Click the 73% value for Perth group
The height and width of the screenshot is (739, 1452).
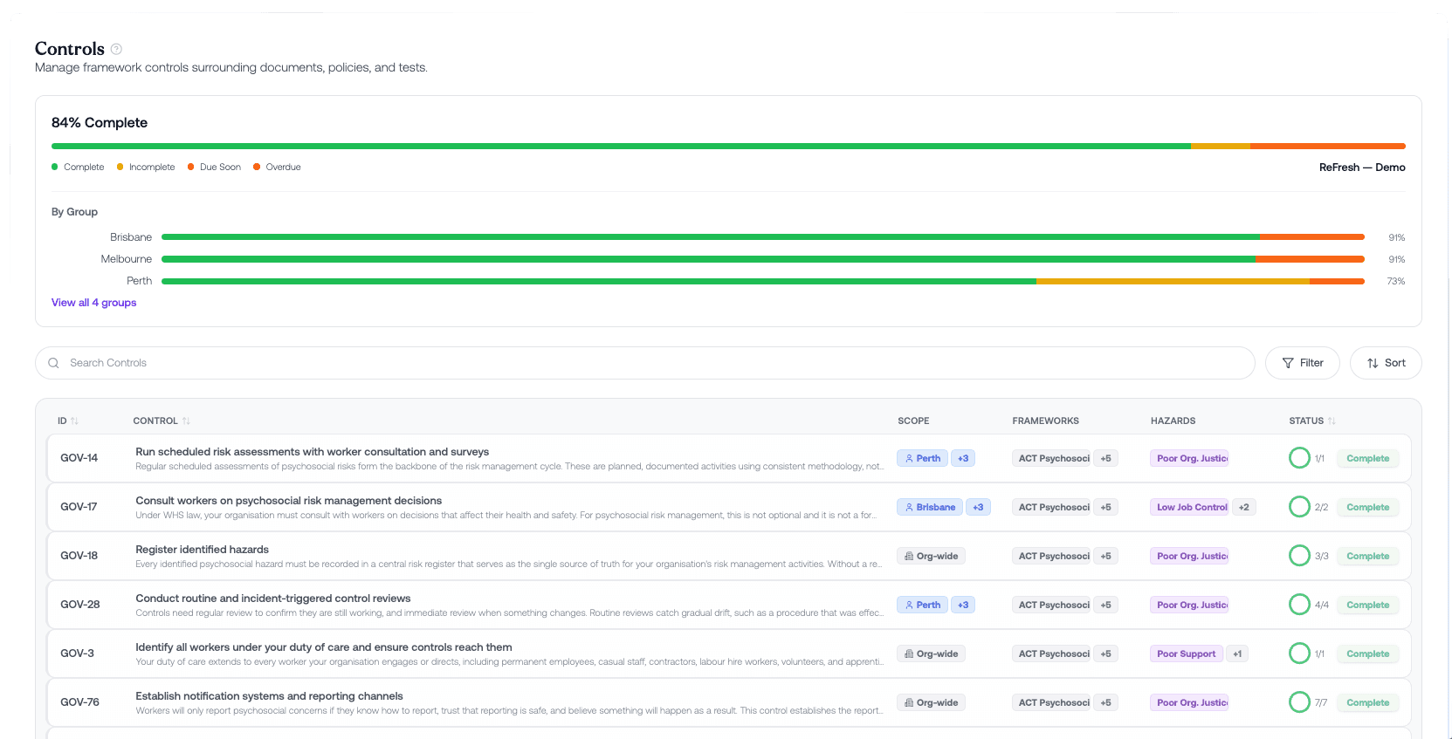tap(1396, 281)
